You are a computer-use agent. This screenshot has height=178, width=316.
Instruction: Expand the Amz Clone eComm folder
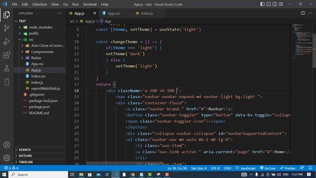tap(39, 45)
